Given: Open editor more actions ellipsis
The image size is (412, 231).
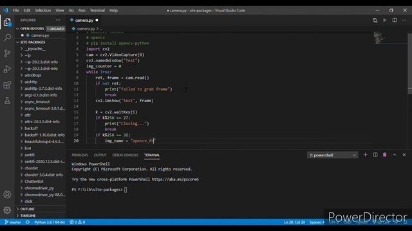Looking at the screenshot, I should point(404,20).
